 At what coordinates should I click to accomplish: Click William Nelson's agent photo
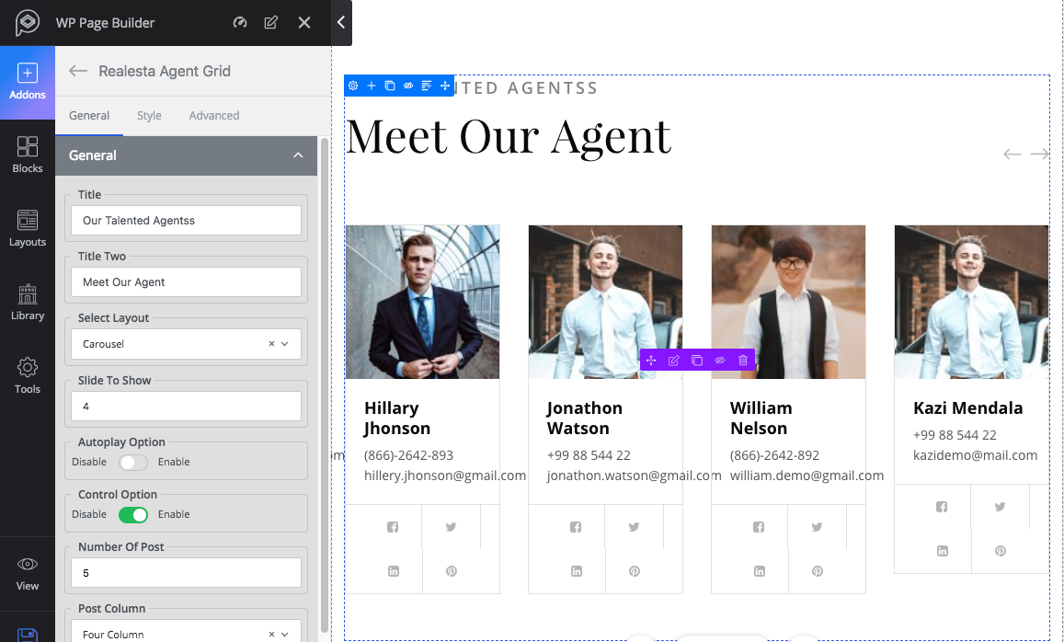tap(788, 302)
